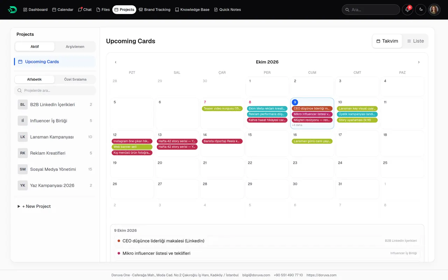The height and width of the screenshot is (280, 448).
Task: Open CEO düşünce liderliği makalesi list item
Action: point(267,241)
